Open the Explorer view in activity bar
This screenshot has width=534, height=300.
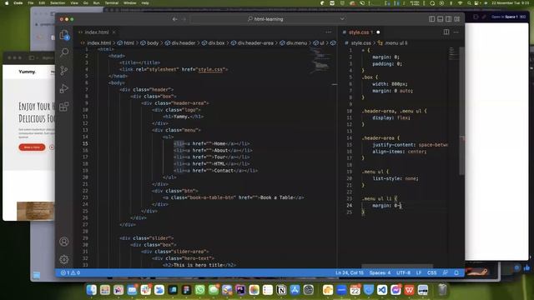(x=64, y=34)
